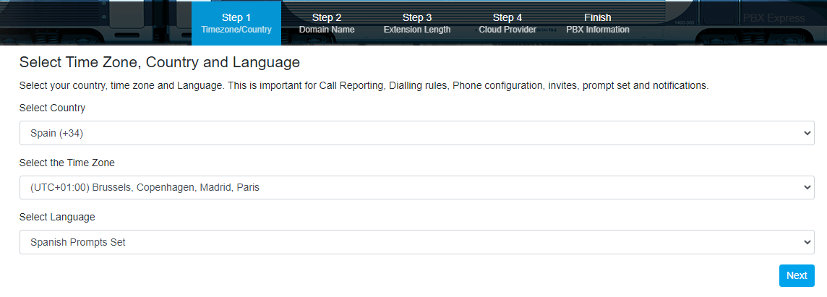Expand the country dropdown using its chevron arrow
This screenshot has width=827, height=297.
click(x=807, y=133)
